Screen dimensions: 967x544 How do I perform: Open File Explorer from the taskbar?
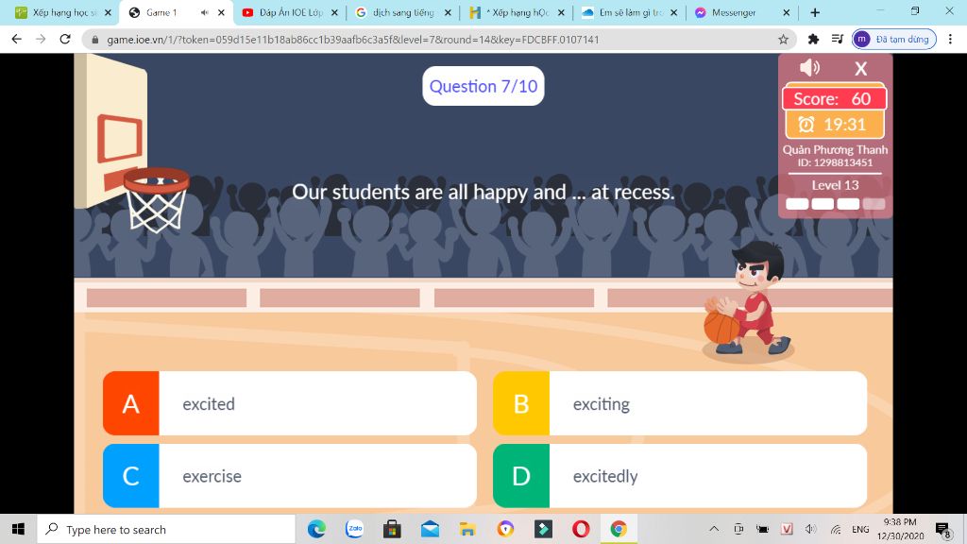[x=467, y=529]
